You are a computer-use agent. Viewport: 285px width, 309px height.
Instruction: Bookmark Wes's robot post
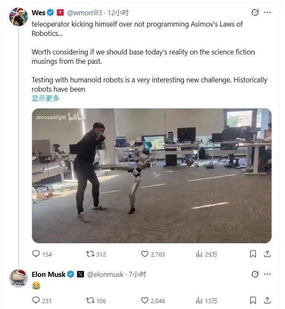click(253, 254)
